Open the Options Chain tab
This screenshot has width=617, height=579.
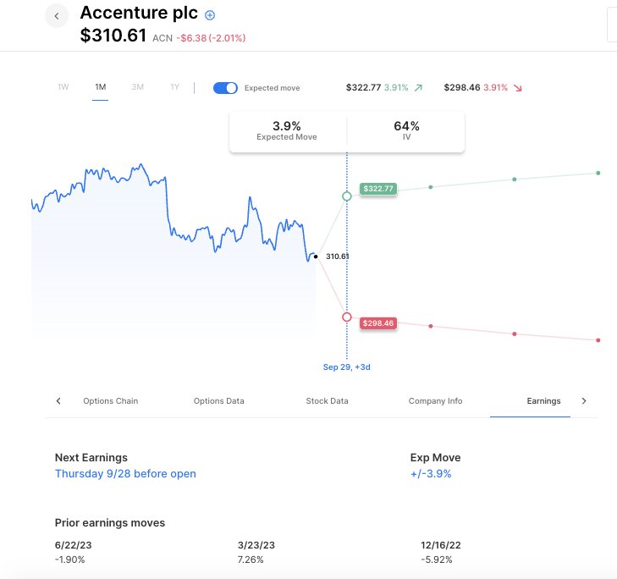(x=110, y=401)
